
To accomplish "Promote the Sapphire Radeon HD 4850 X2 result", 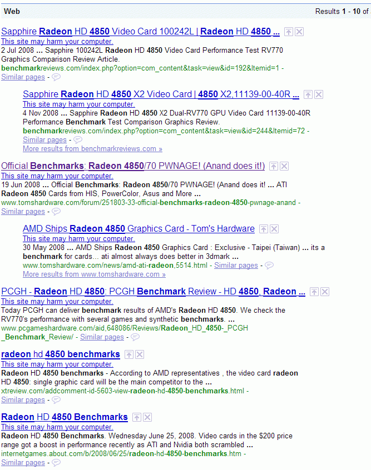I will click(x=308, y=94).
